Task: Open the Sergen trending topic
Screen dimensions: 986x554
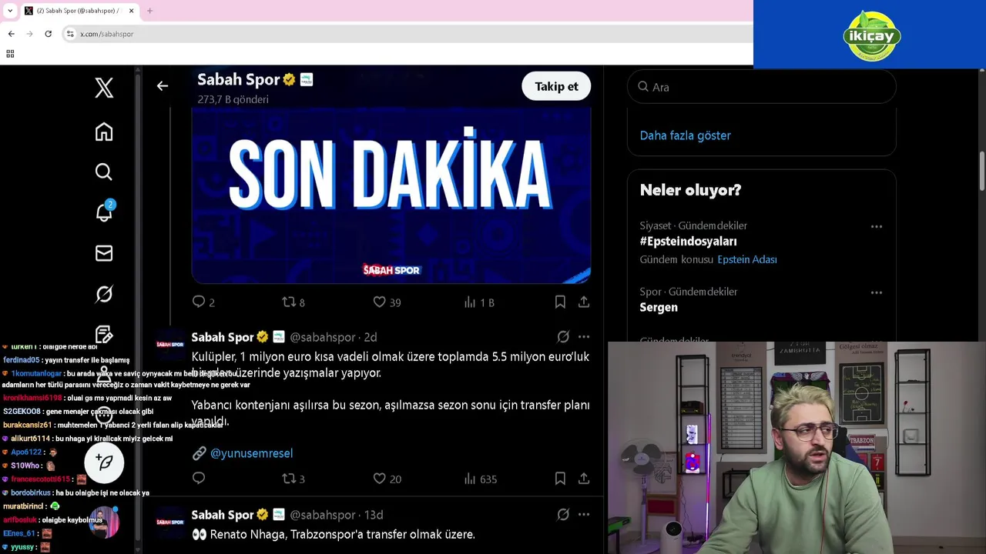Action: point(659,307)
